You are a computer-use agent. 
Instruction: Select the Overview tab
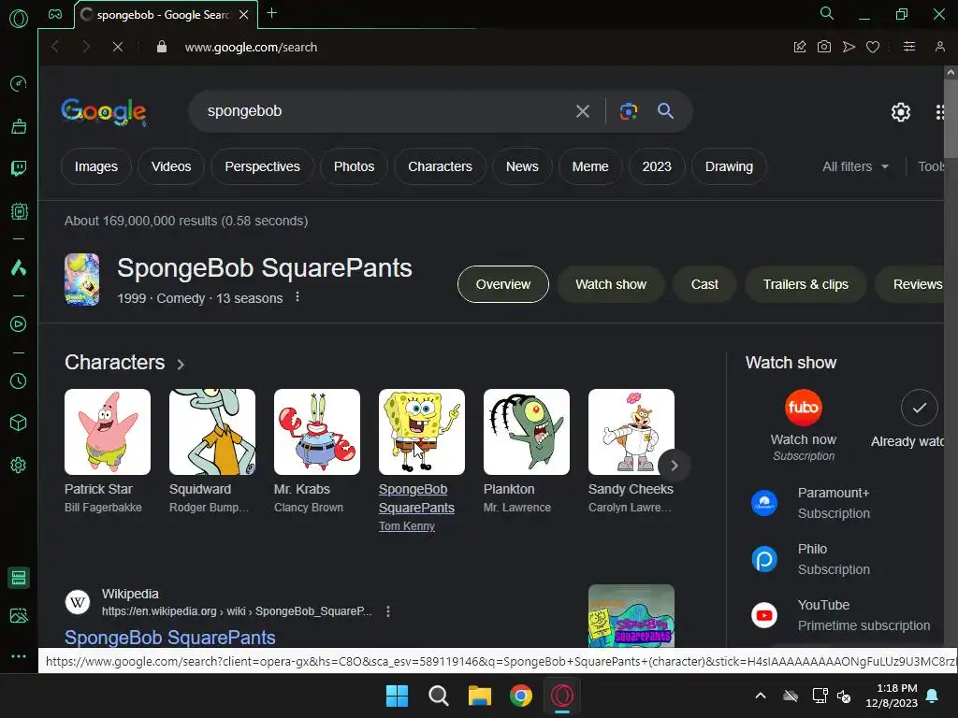(x=502, y=284)
